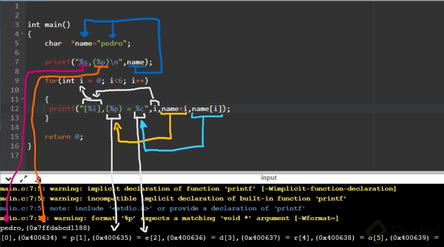Click the console icon right of the expand arrows

[x=39, y=179]
